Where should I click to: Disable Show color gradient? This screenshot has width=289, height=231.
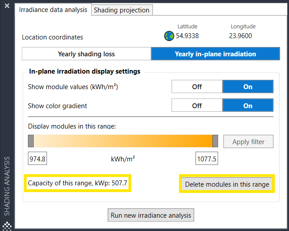pyautogui.click(x=197, y=106)
